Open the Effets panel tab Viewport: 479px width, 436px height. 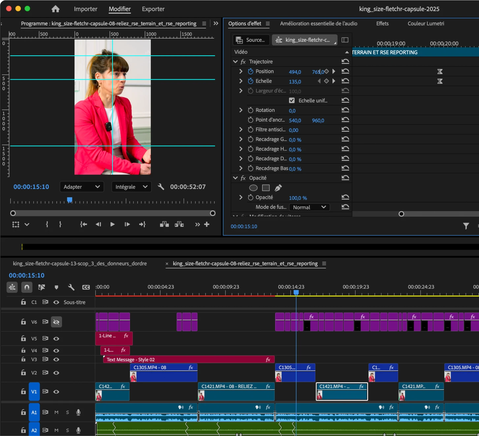coord(382,23)
